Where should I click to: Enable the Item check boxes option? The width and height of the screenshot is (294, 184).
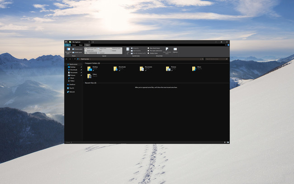coord(149,48)
